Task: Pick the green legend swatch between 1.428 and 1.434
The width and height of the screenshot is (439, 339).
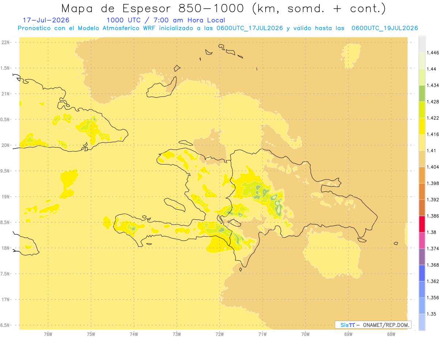Action: coord(422,93)
